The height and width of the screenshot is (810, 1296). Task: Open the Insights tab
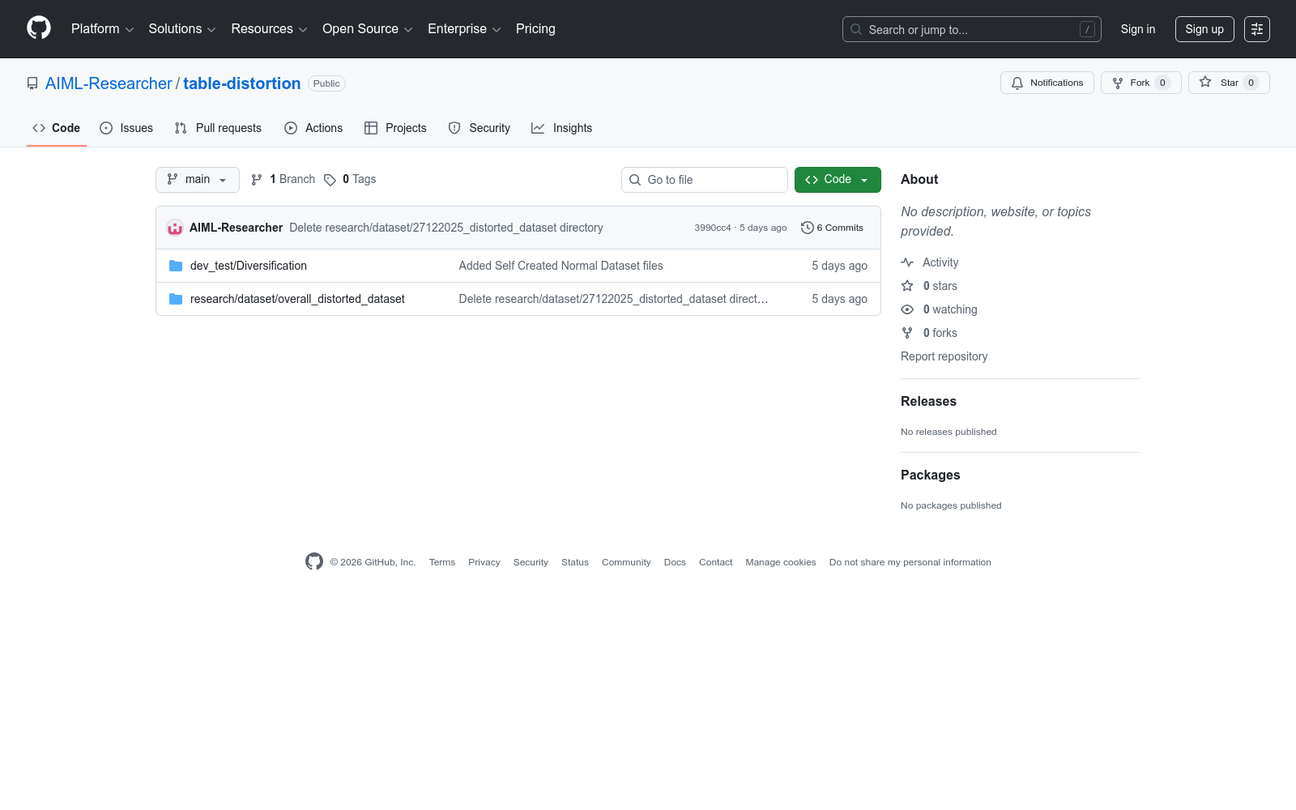[x=562, y=128]
